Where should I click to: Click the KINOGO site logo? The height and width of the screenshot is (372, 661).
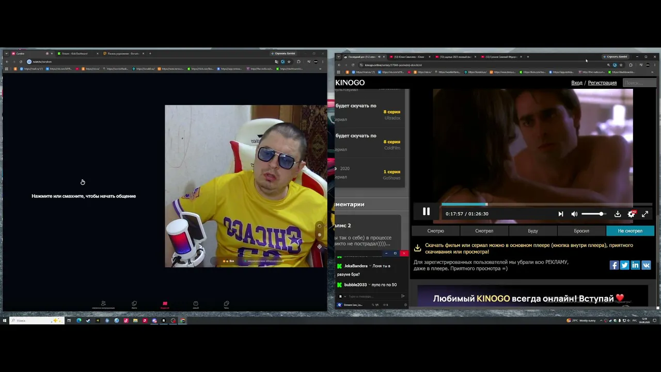click(x=350, y=83)
